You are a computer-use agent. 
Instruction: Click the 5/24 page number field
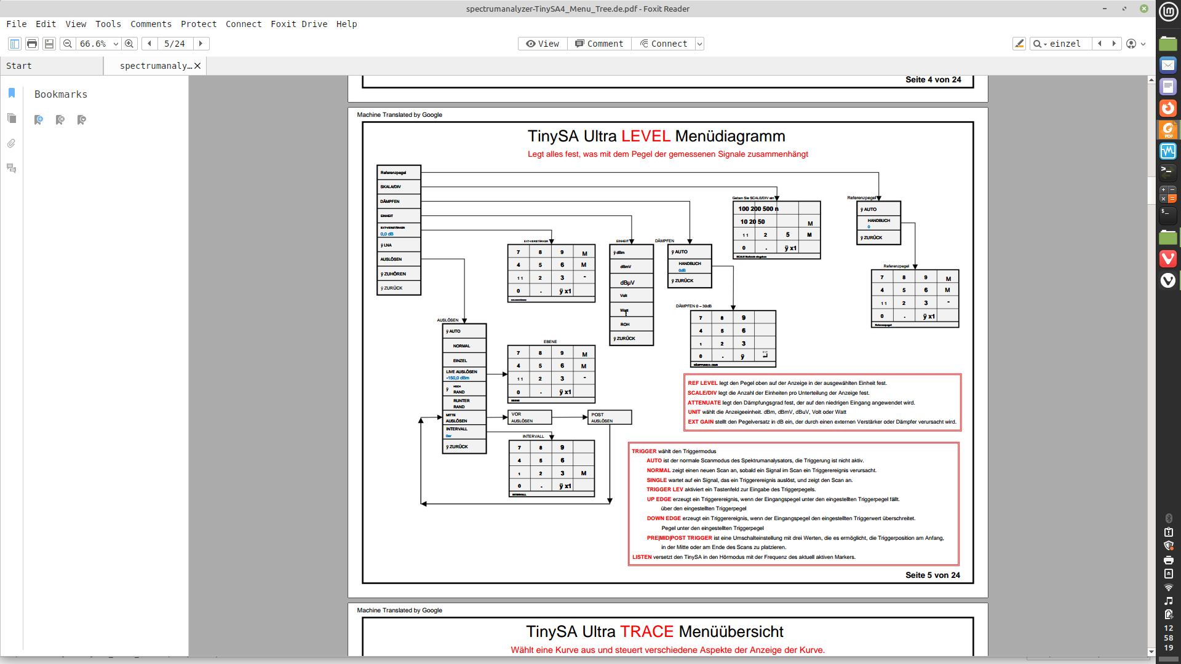click(x=175, y=44)
